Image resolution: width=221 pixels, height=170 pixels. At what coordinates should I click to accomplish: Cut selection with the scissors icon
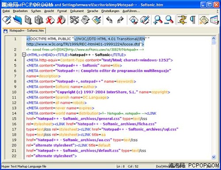pyautogui.click(x=74, y=20)
